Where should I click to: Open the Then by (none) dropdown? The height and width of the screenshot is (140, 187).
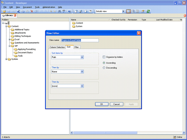(82, 86)
